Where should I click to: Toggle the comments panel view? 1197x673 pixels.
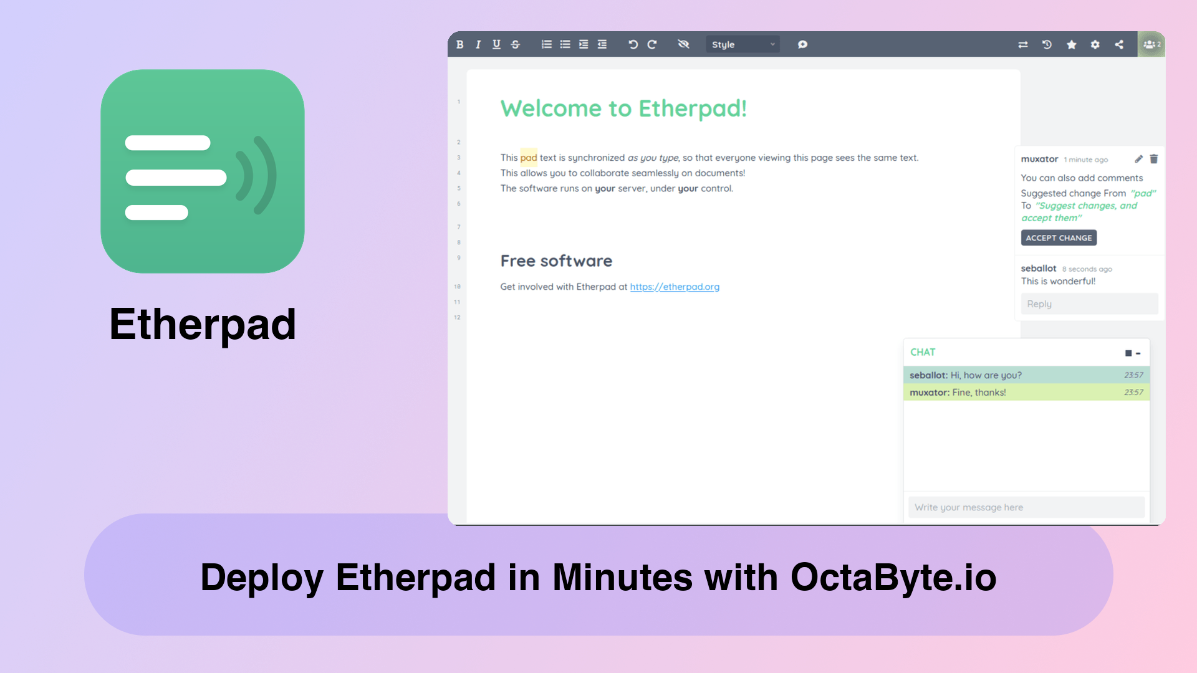click(803, 44)
